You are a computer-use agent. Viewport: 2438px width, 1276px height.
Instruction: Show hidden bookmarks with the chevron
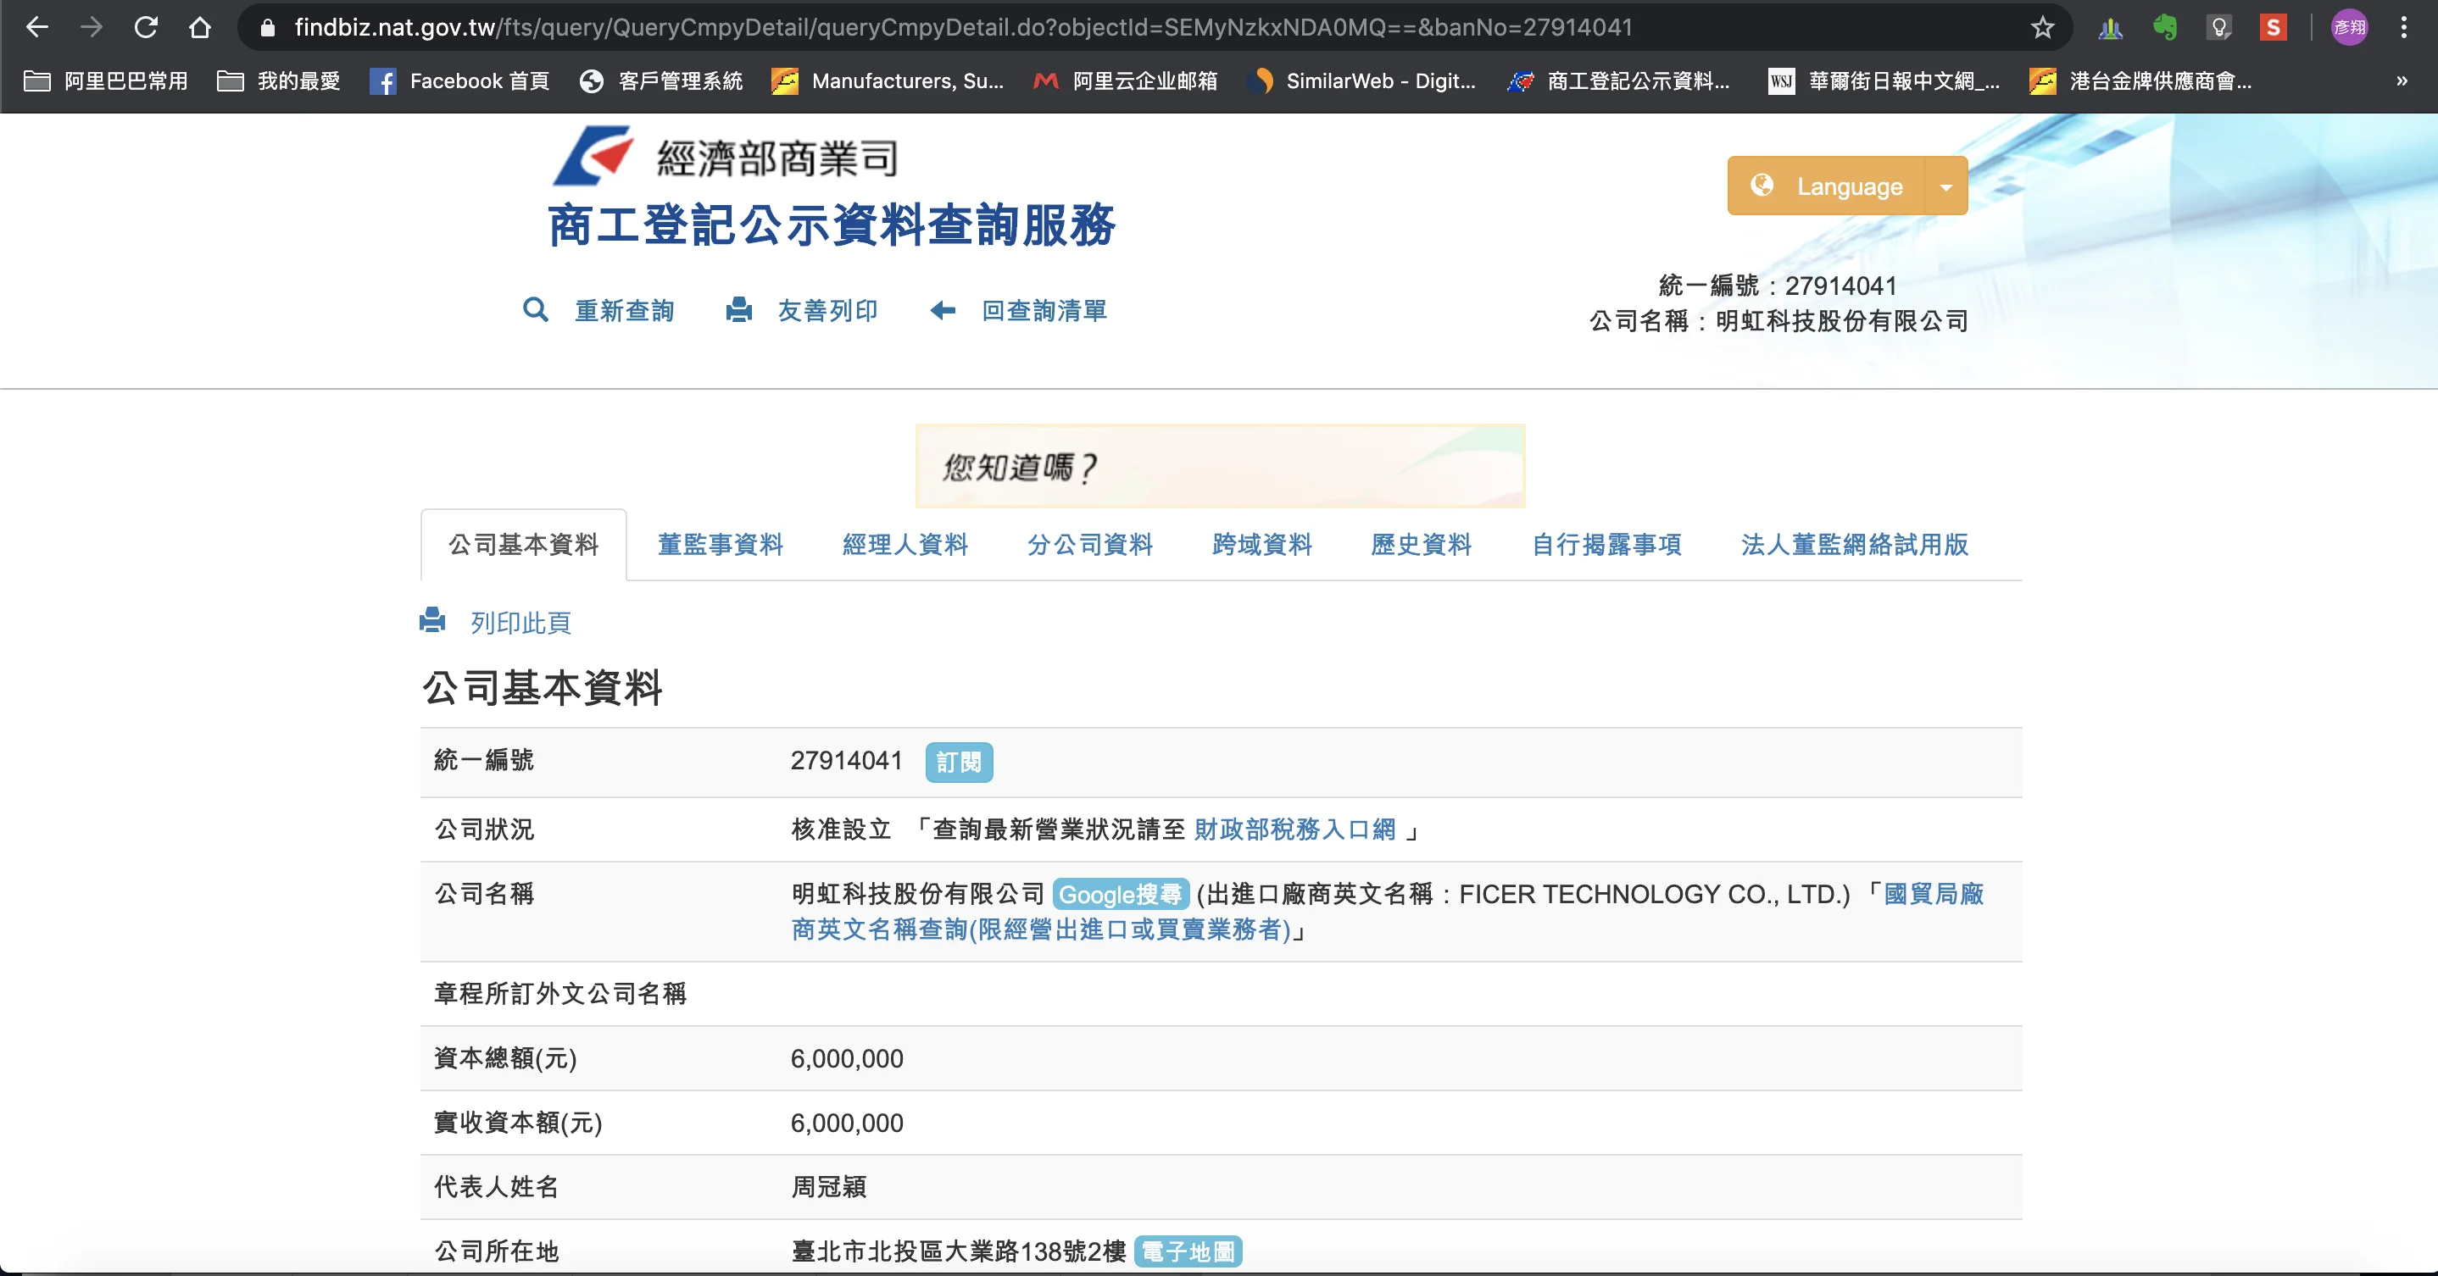click(2401, 81)
